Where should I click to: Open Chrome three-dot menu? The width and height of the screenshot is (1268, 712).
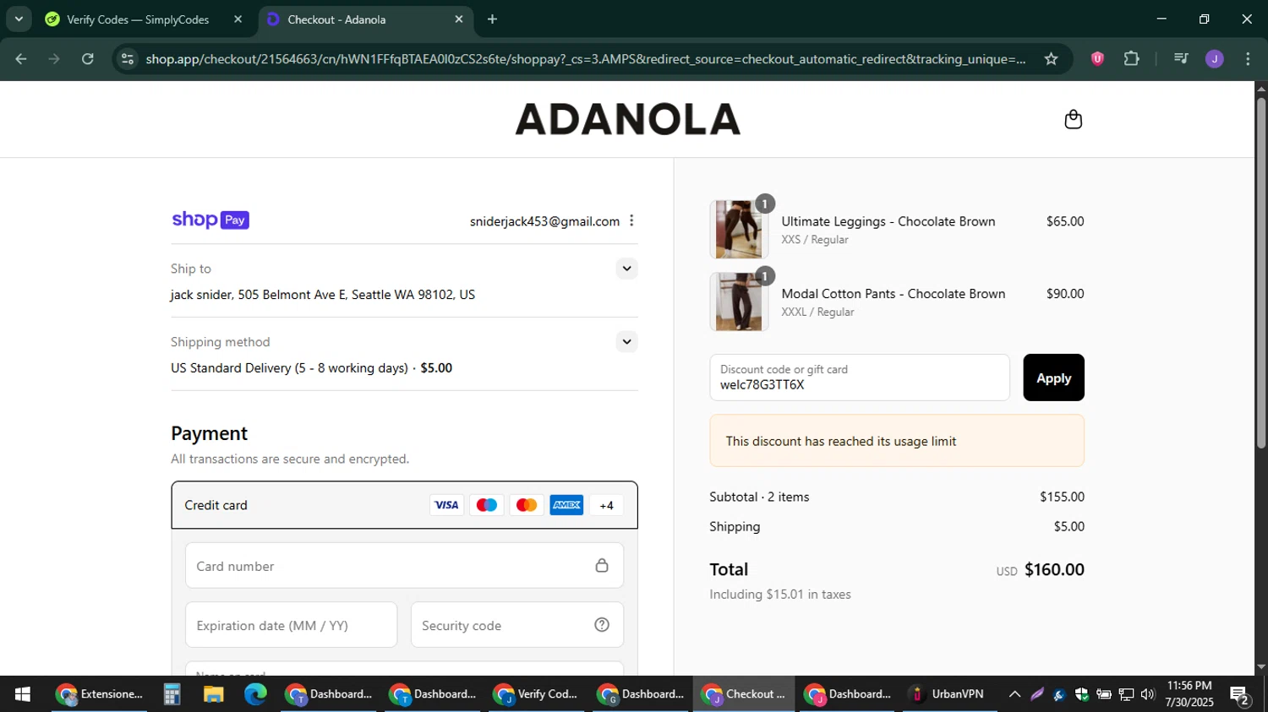pos(1248,58)
